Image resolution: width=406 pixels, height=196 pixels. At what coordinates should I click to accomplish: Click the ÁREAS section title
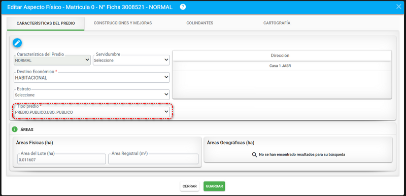[x=27, y=129]
